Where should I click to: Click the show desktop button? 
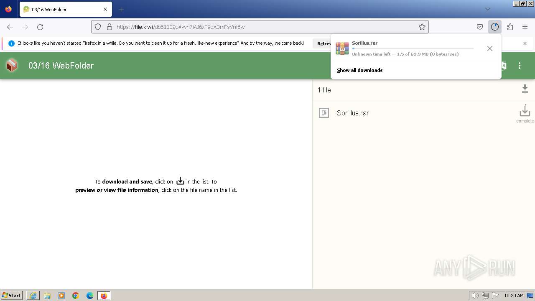[530, 296]
